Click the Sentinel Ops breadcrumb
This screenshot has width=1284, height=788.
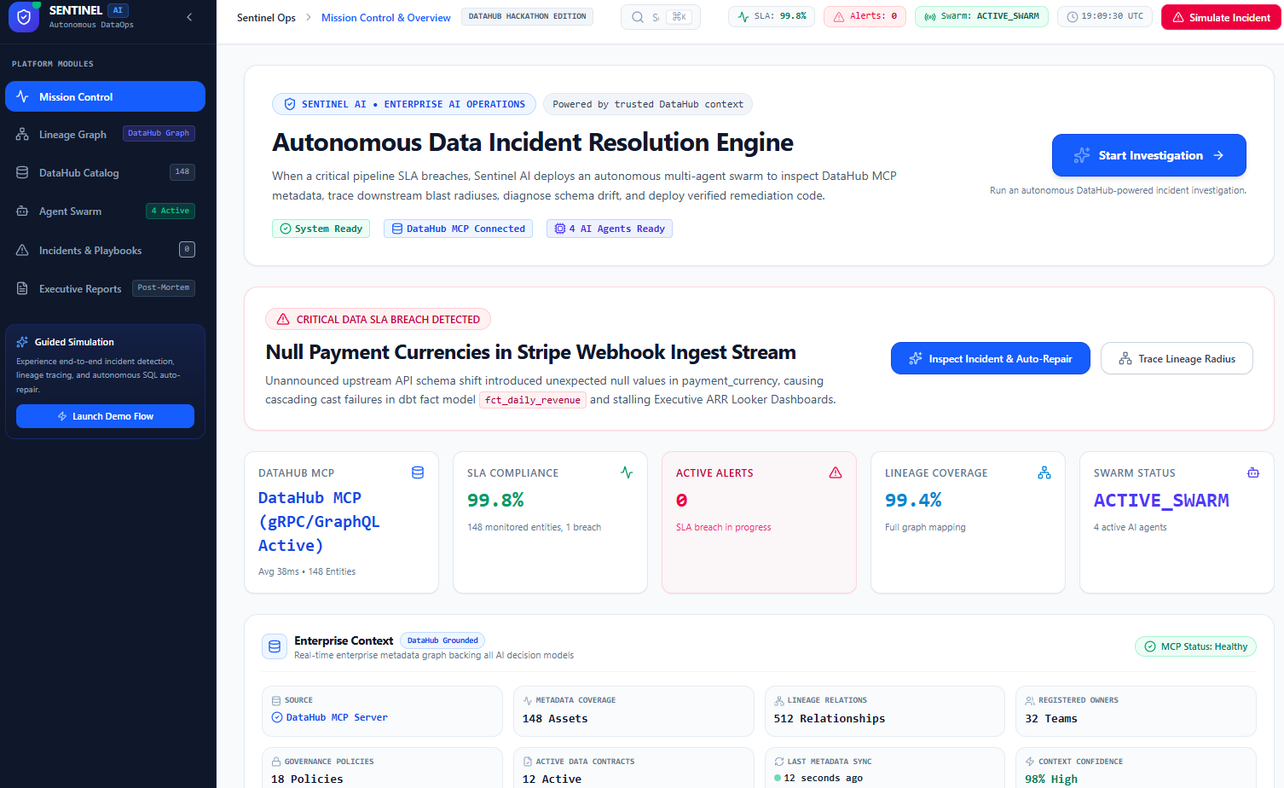point(266,17)
